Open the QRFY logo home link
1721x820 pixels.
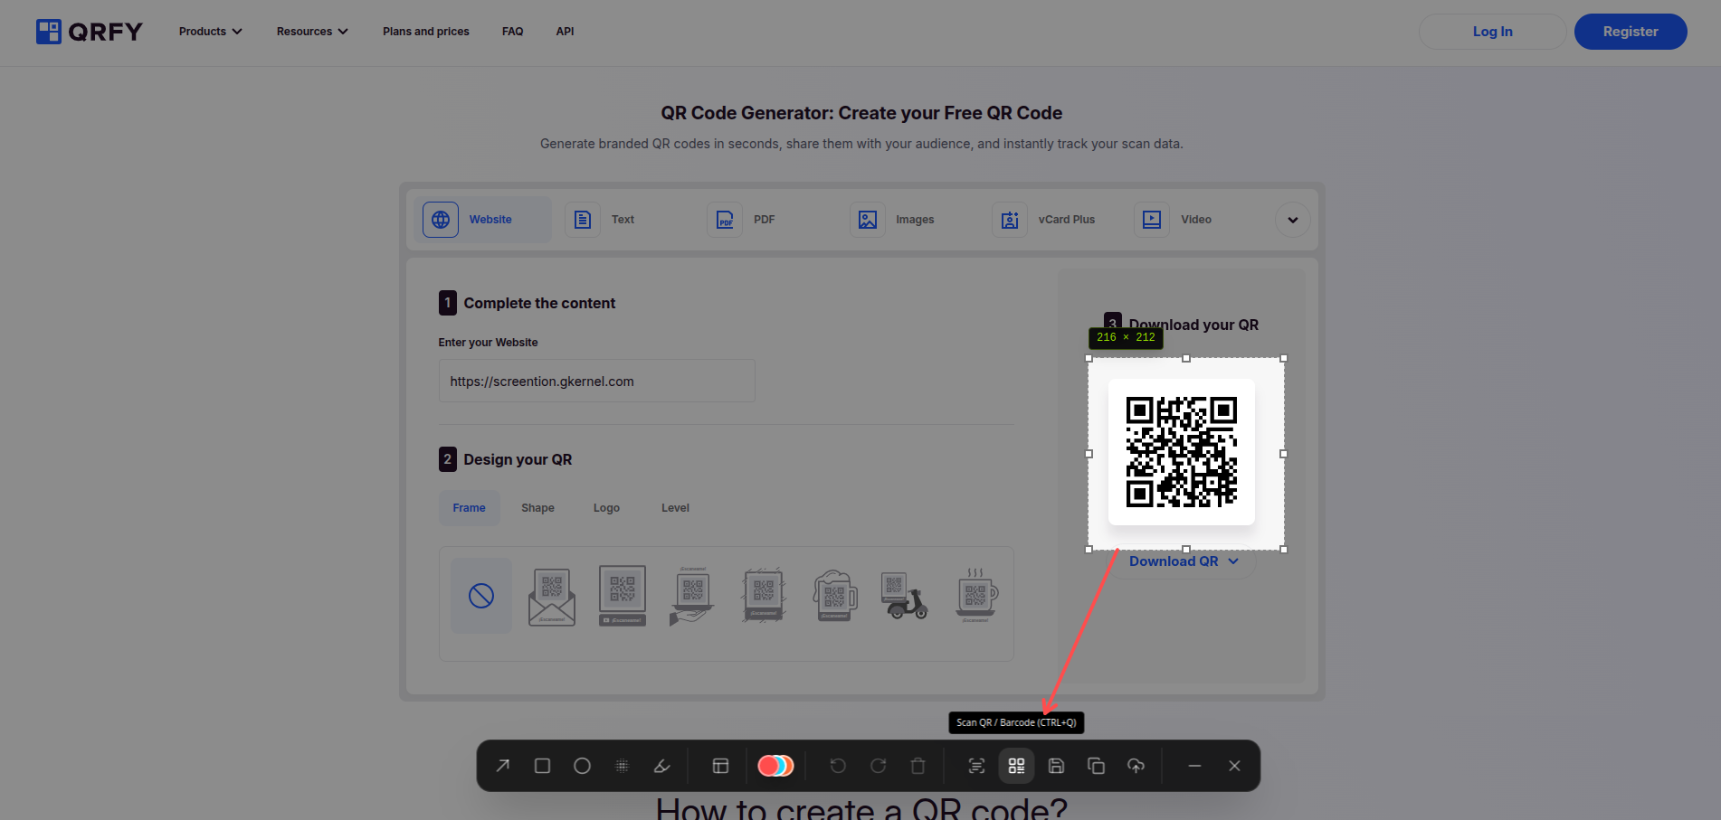tap(90, 32)
